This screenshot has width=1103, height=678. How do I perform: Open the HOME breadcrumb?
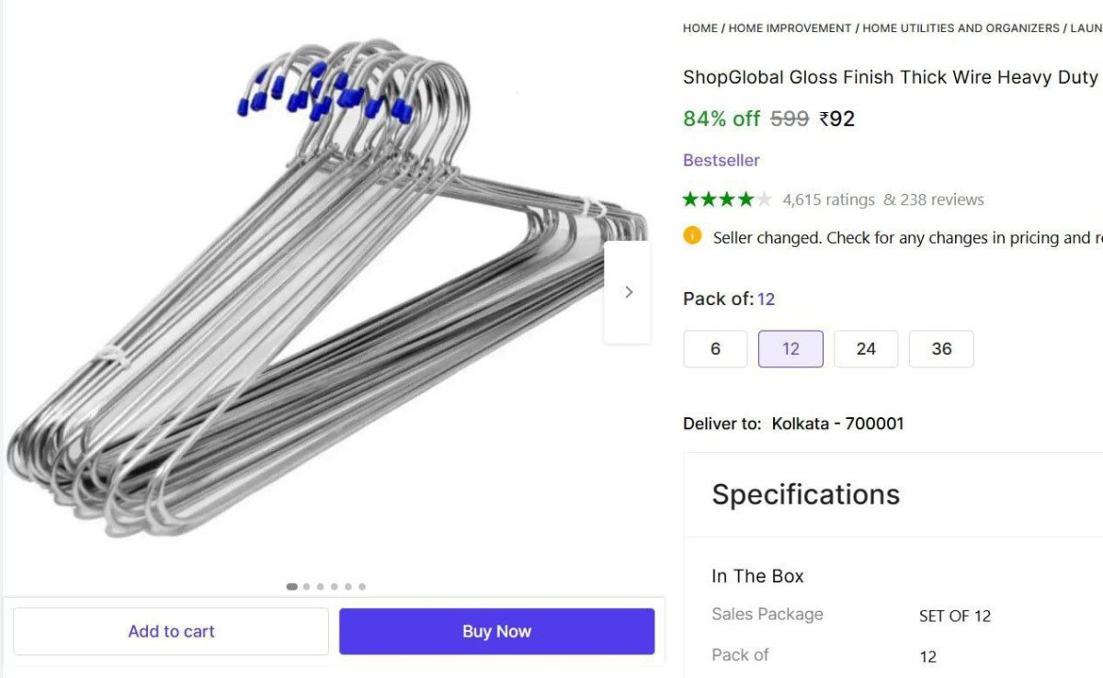(x=699, y=28)
